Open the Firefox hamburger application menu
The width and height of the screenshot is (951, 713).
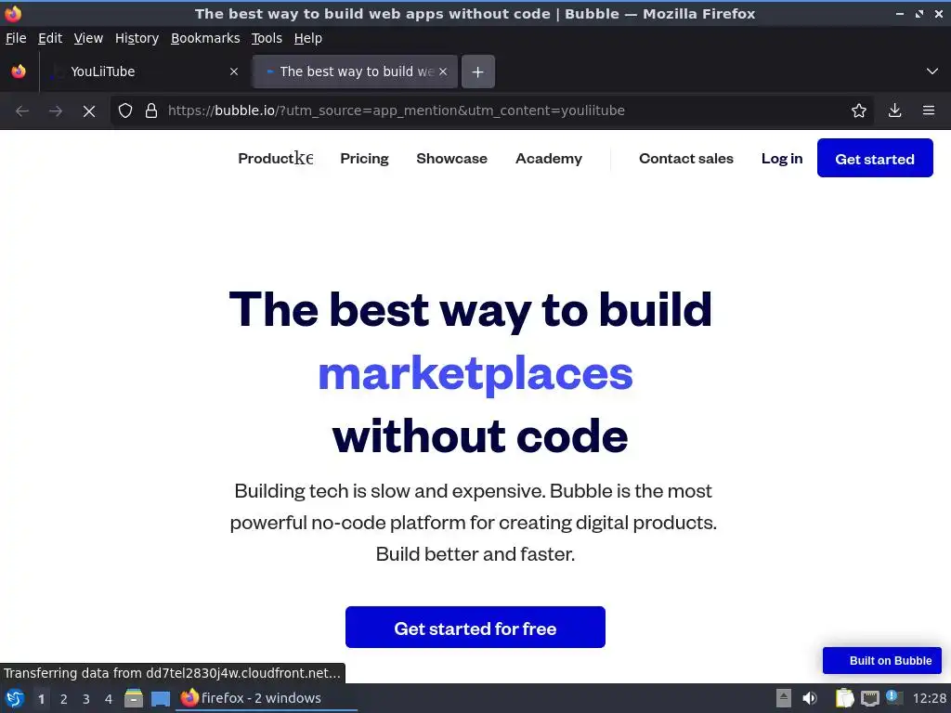pyautogui.click(x=929, y=111)
